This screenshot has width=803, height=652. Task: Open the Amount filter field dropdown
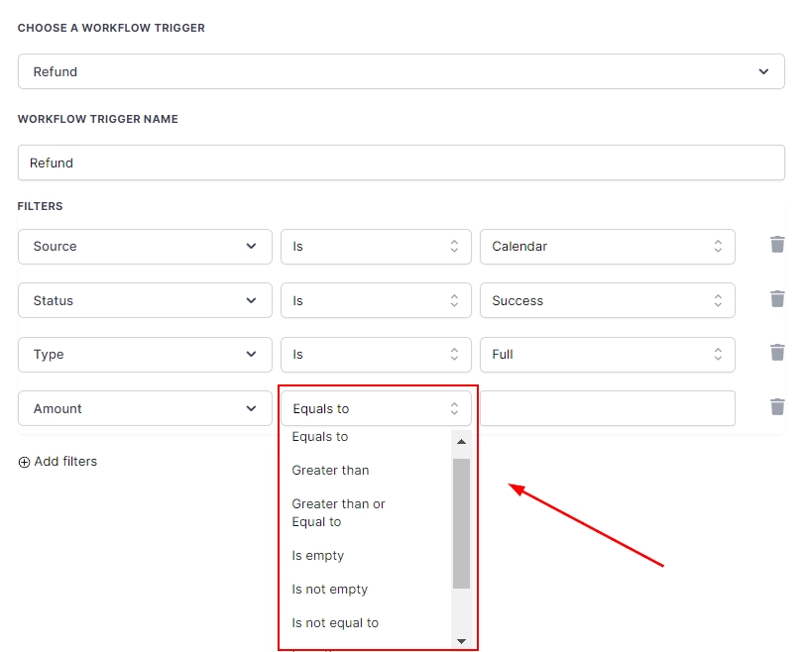click(x=145, y=409)
